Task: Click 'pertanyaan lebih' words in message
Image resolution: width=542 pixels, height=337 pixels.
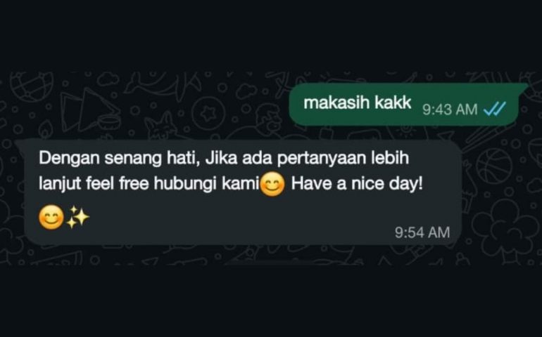Action: pyautogui.click(x=344, y=159)
